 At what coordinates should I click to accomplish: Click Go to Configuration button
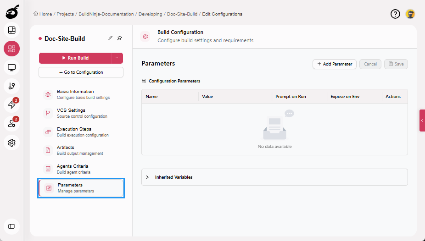coord(81,72)
